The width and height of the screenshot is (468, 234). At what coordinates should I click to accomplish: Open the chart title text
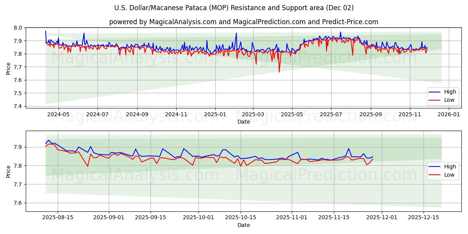pyautogui.click(x=234, y=7)
